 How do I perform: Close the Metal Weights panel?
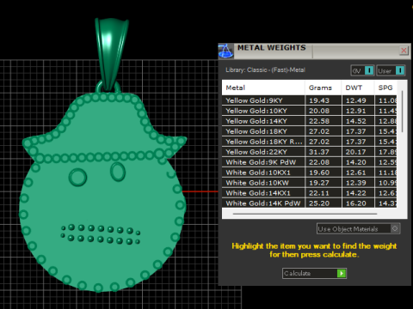404,51
